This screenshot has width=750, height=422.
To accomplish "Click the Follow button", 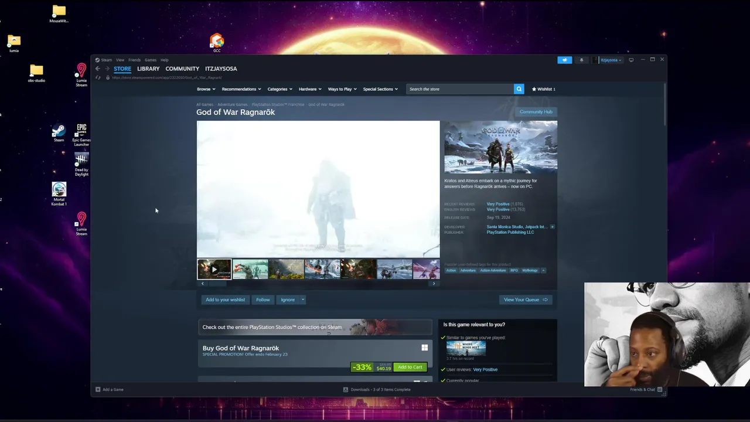I will [262, 300].
